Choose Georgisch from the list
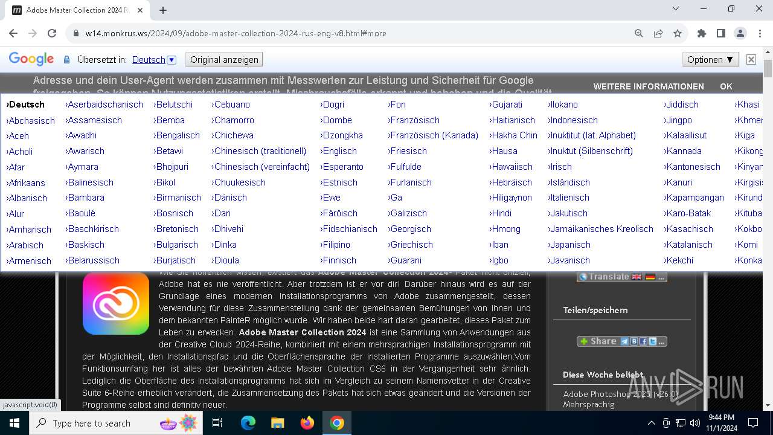 click(409, 229)
